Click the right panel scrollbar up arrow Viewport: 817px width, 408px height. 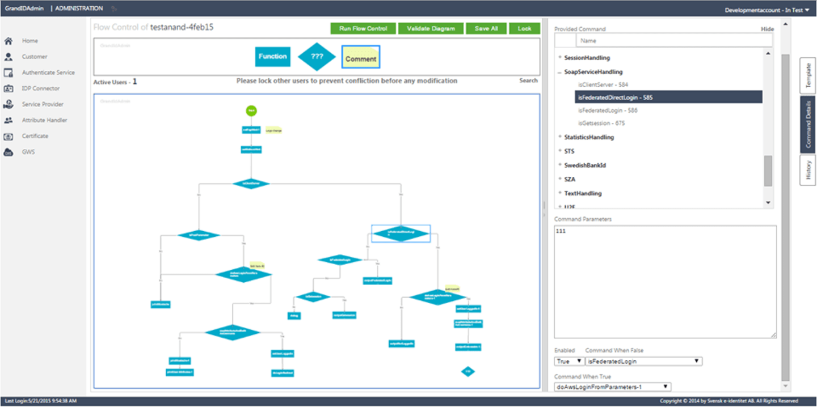785,24
